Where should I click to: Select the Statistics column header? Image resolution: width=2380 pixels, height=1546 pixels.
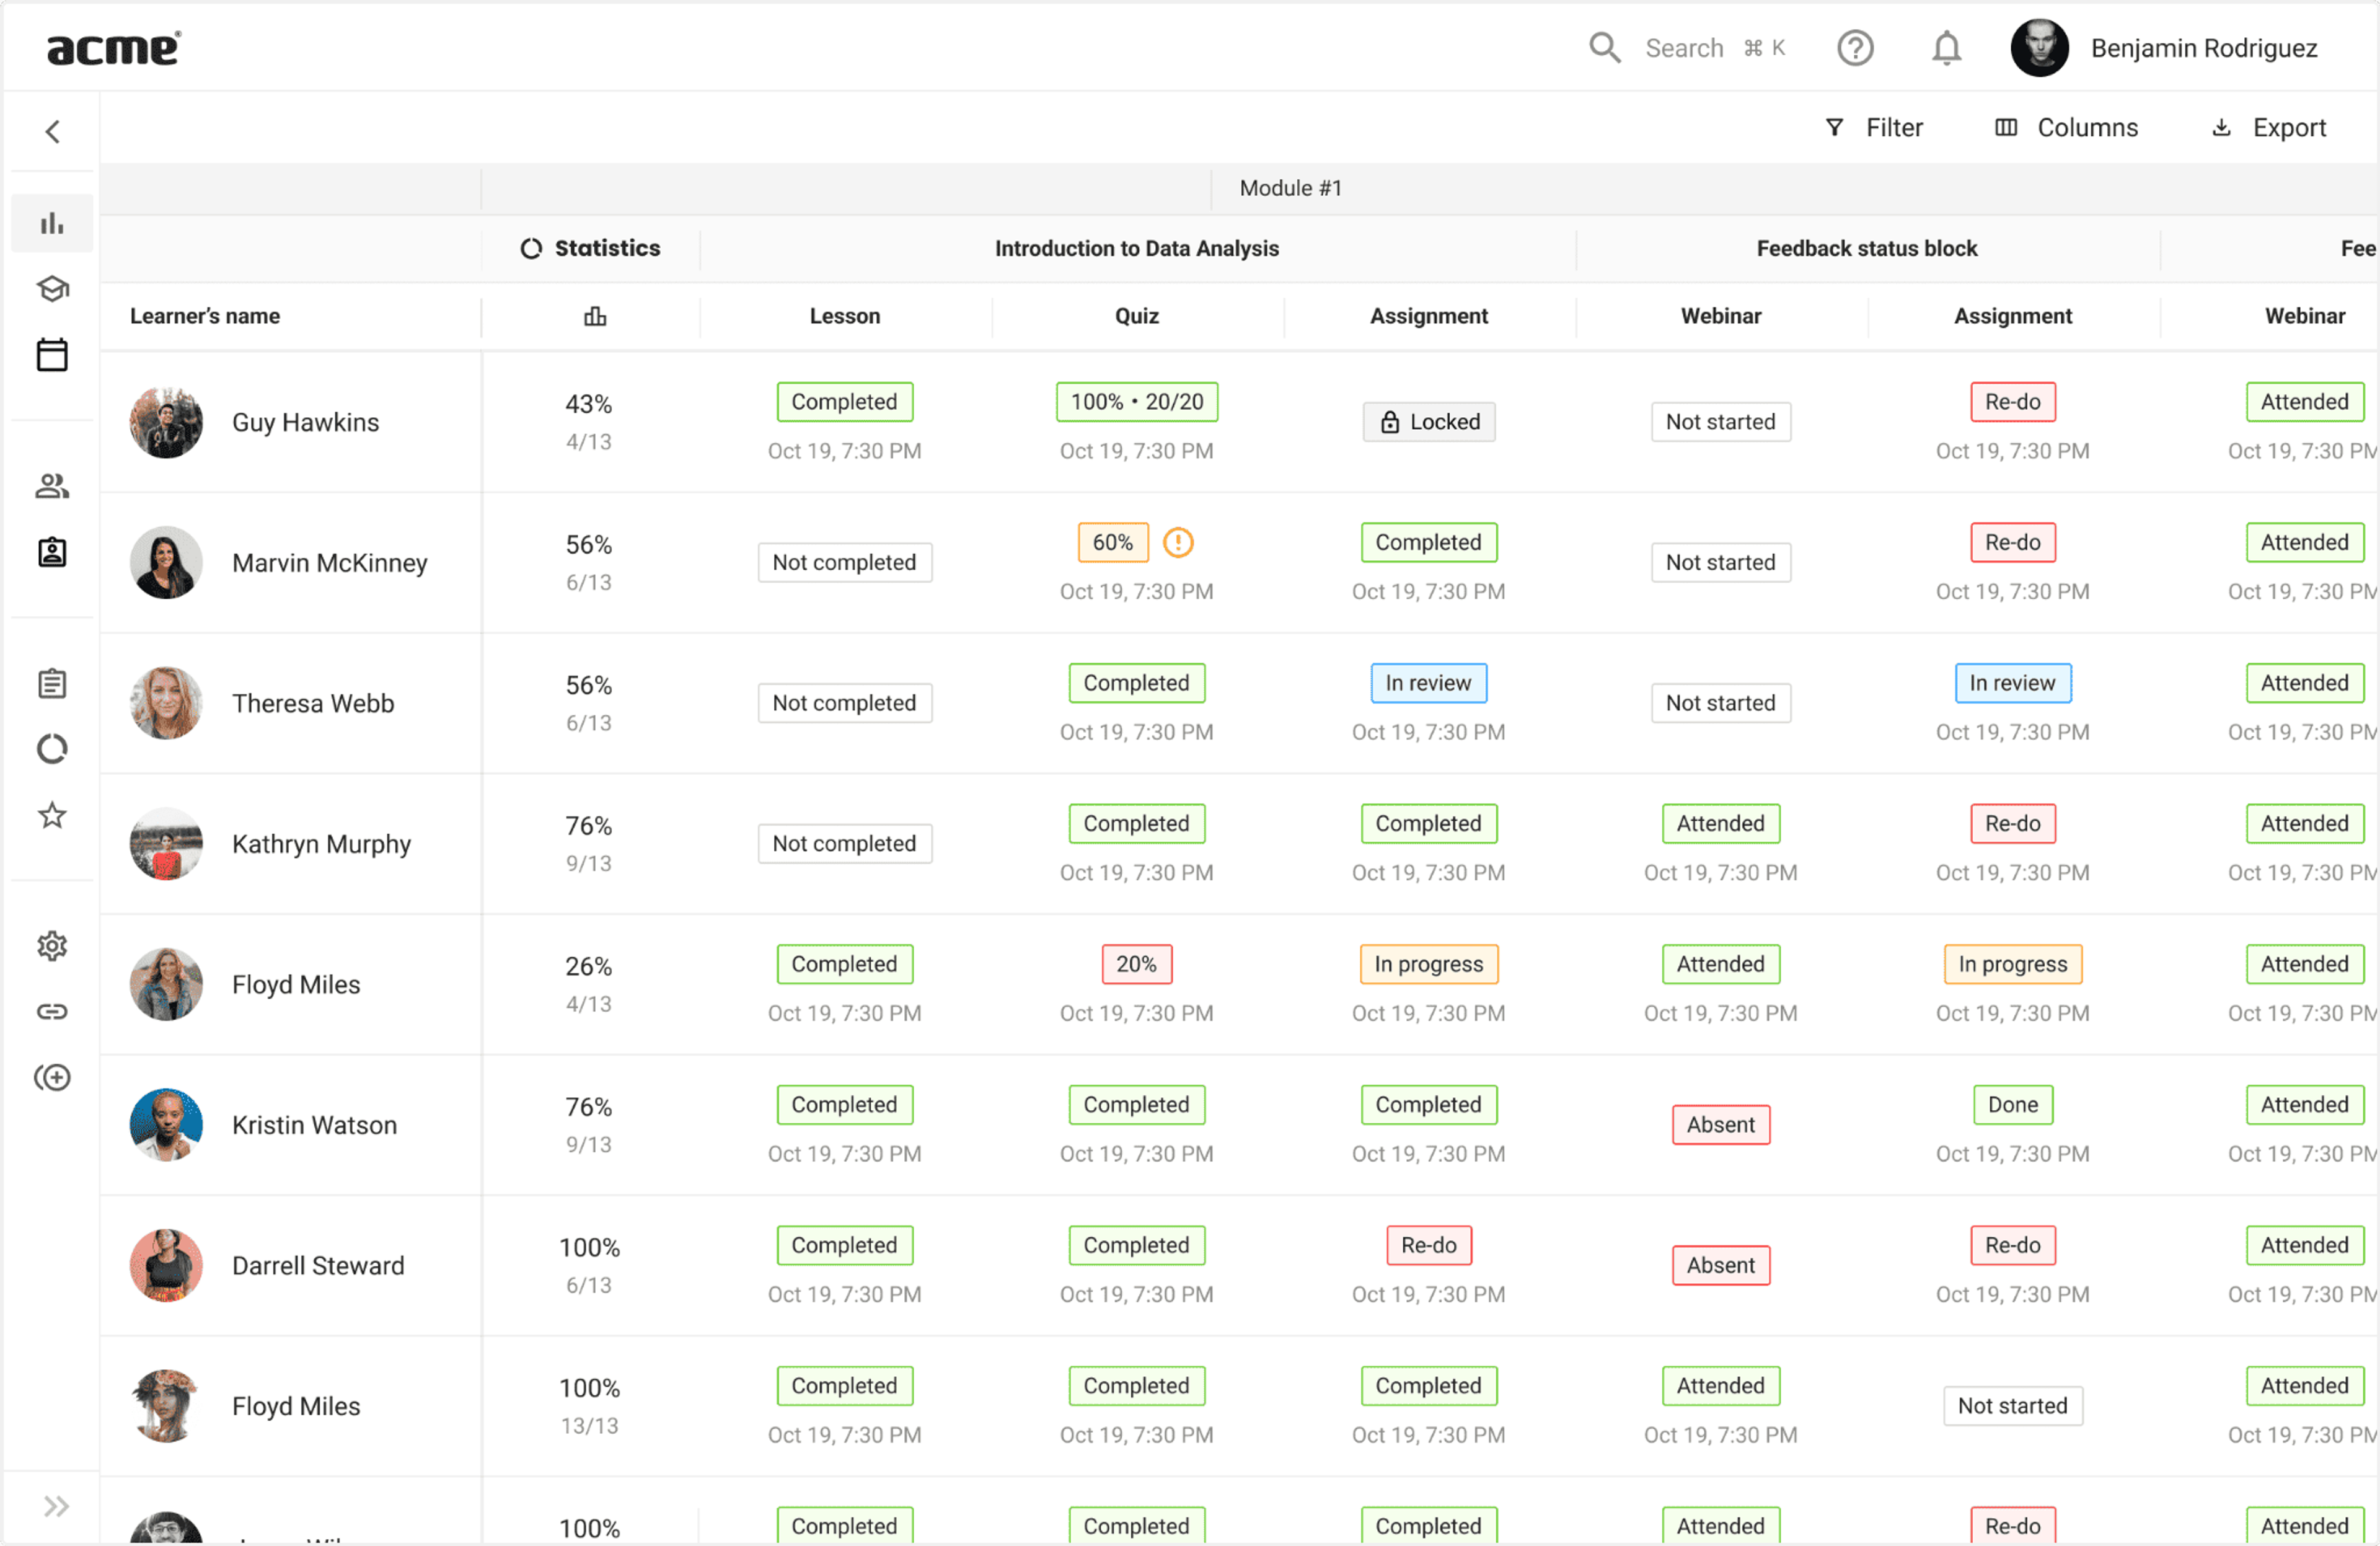[591, 248]
